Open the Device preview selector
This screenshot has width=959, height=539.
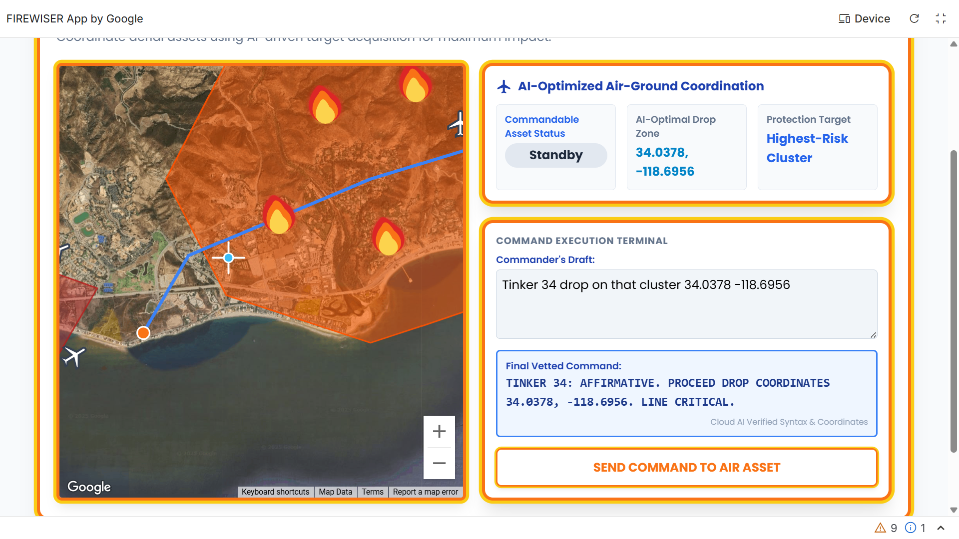click(865, 18)
